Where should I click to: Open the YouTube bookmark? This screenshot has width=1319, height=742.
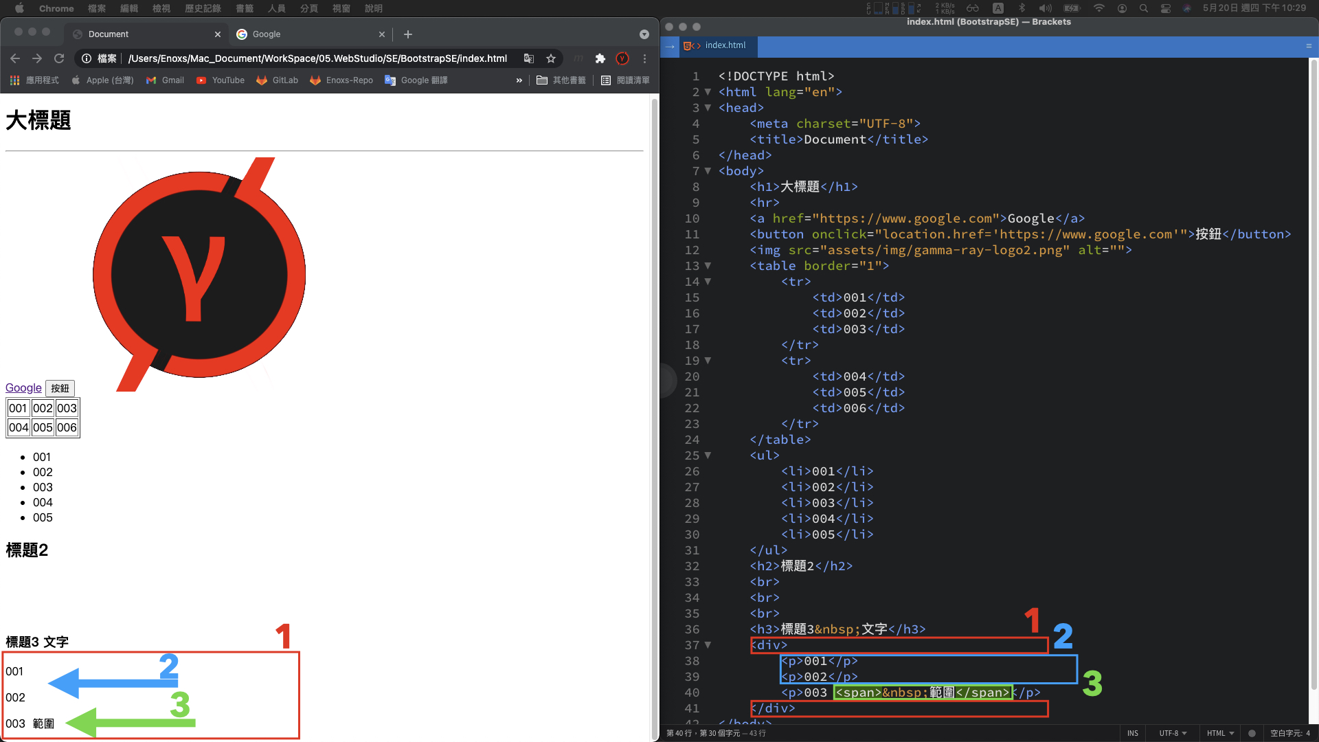(x=221, y=80)
